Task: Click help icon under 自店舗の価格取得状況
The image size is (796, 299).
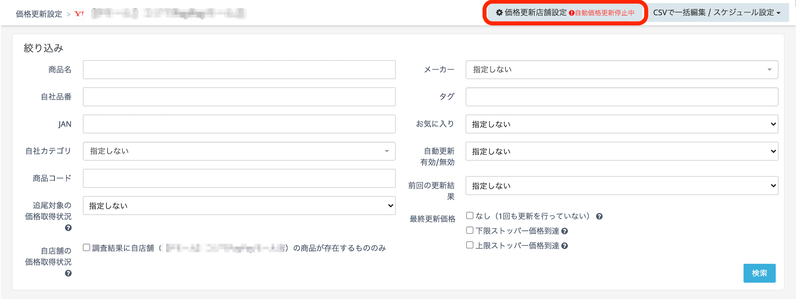Action: click(68, 273)
